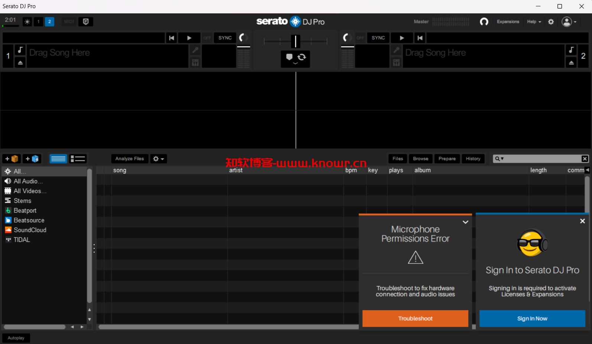592x344 pixels.
Task: Select the All... crate
Action: tap(45, 171)
